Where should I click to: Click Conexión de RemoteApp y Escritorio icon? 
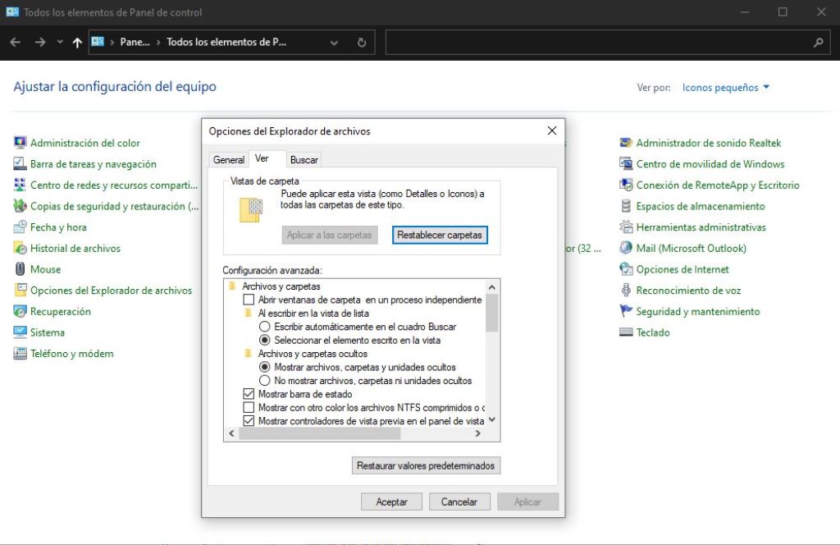click(x=626, y=185)
